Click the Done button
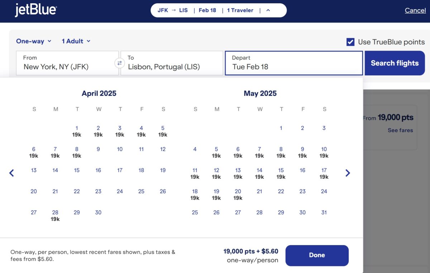The image size is (430, 273). tap(317, 255)
